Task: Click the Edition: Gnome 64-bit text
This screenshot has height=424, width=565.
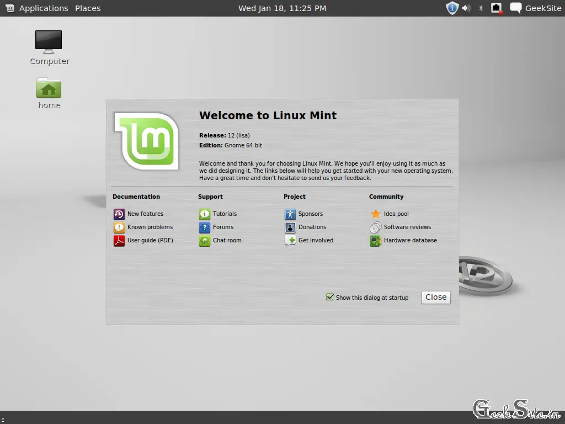Action: point(230,145)
